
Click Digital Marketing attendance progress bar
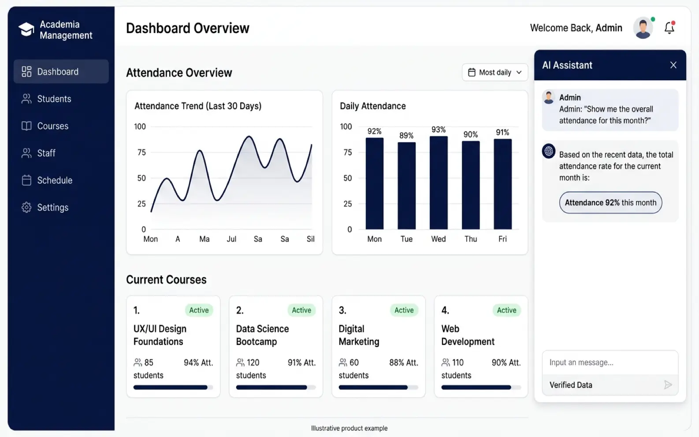[379, 388]
